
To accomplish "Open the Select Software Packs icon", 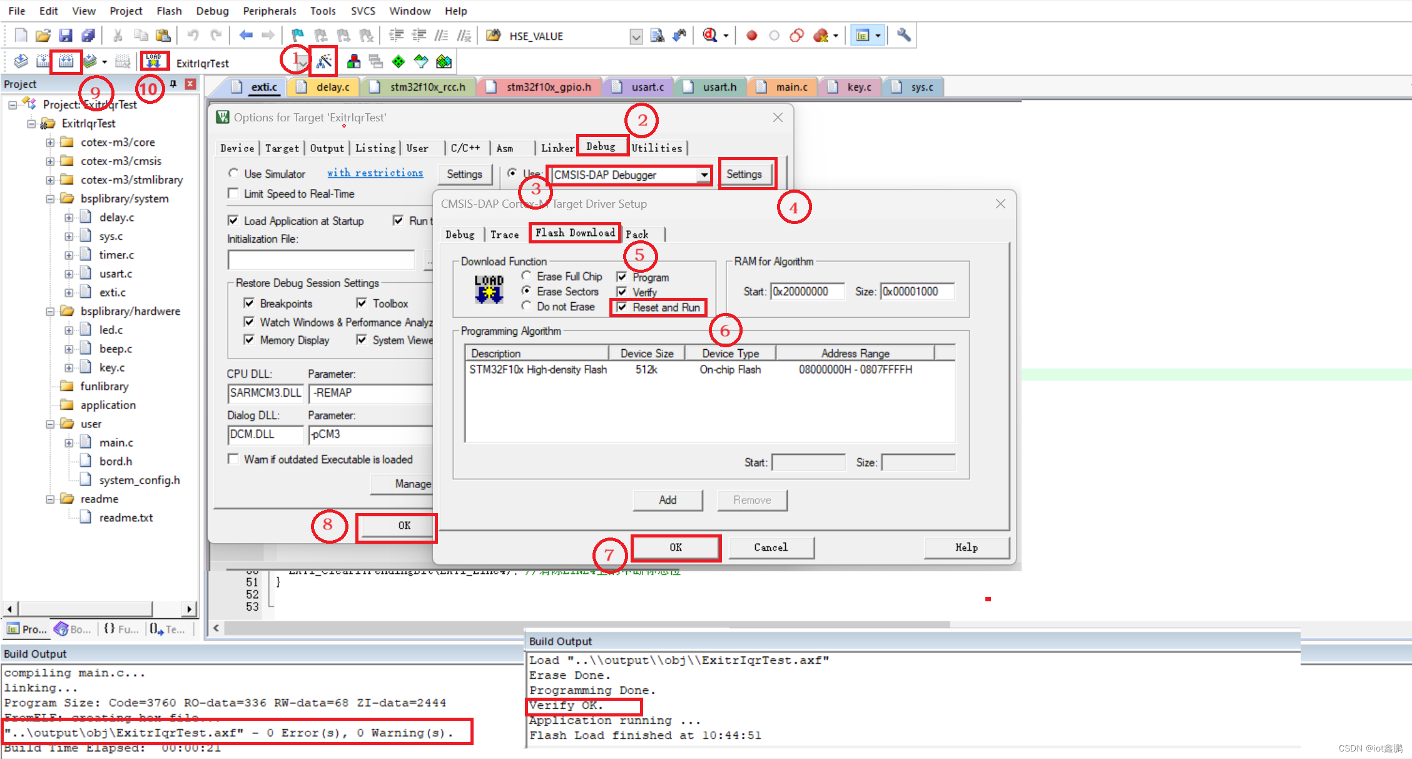I will click(421, 61).
